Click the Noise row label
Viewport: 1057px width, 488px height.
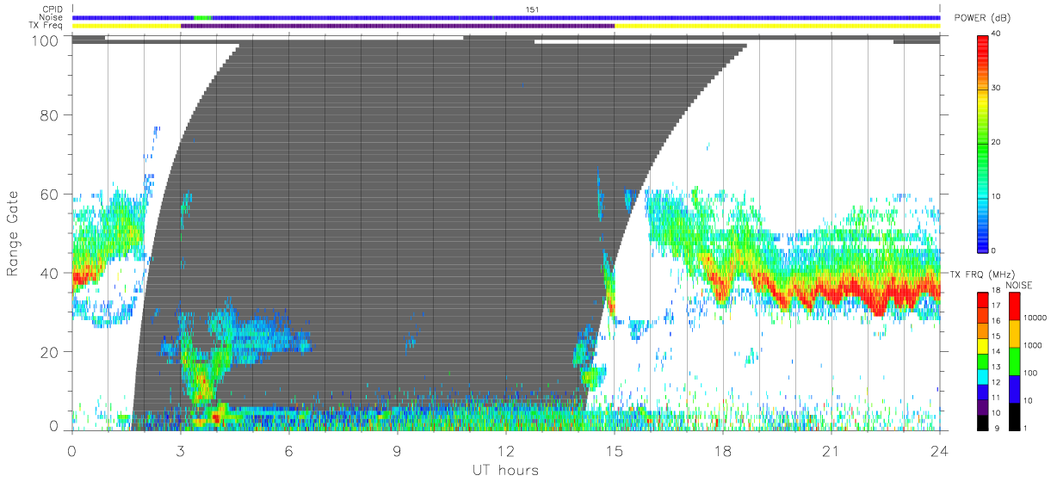pyautogui.click(x=53, y=17)
